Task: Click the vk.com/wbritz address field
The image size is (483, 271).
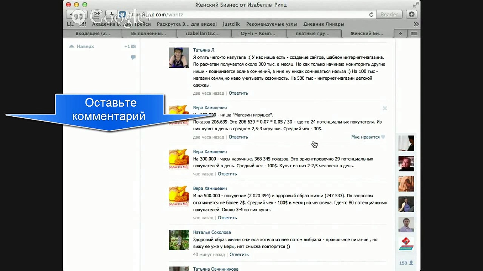Action: coord(247,14)
